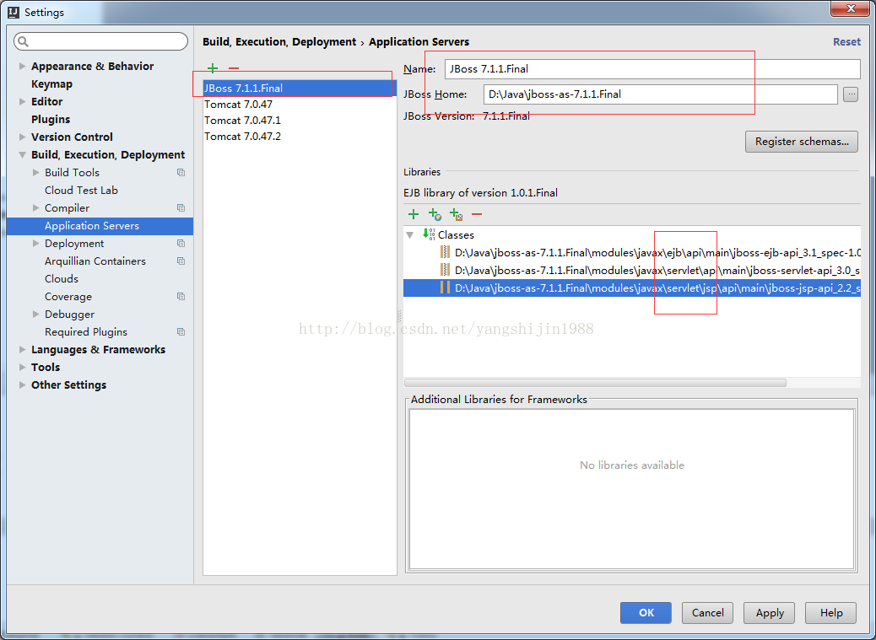This screenshot has height=640, width=876.
Task: Close the Settings dialog window
Action: 851,9
